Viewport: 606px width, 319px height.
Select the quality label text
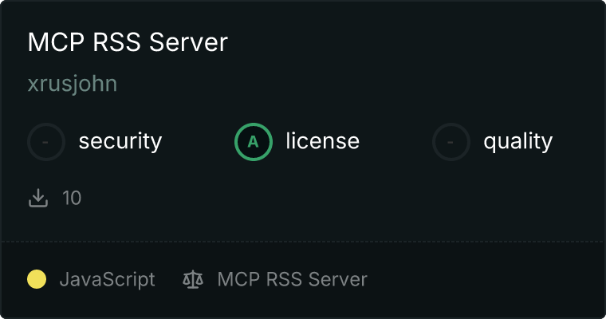pos(517,142)
